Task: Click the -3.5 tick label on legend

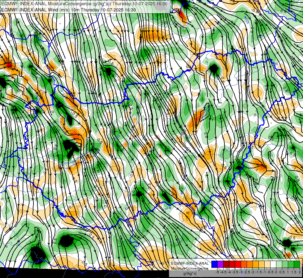Action: click(x=235, y=272)
